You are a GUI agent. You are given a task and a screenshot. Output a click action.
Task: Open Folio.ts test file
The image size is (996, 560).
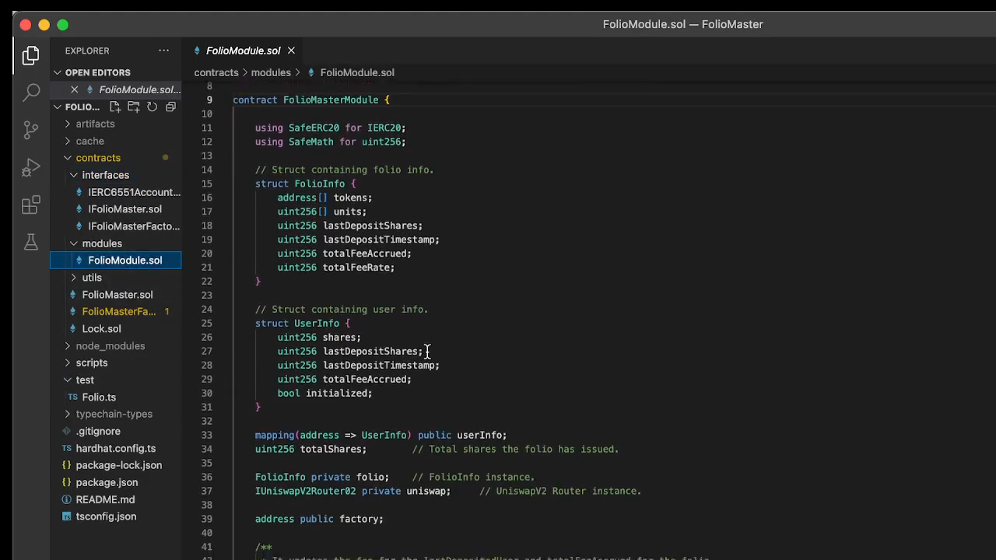[x=99, y=397]
